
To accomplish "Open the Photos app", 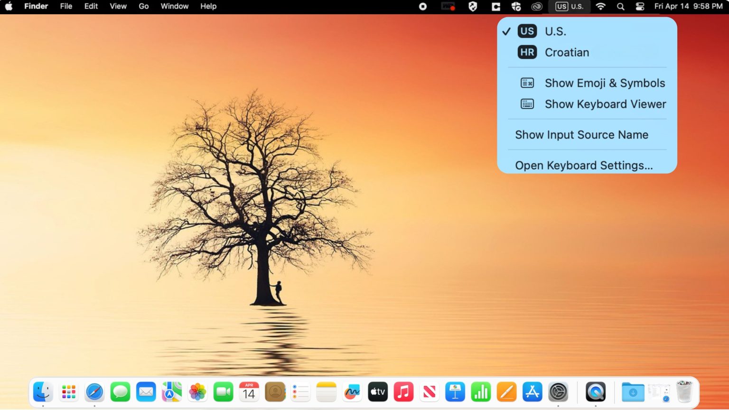I will click(197, 391).
